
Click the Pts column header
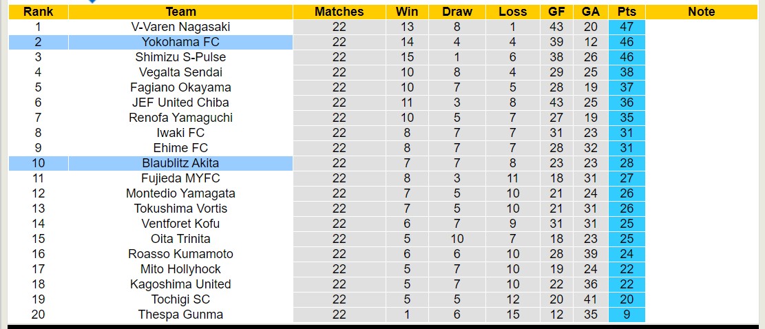tap(627, 12)
